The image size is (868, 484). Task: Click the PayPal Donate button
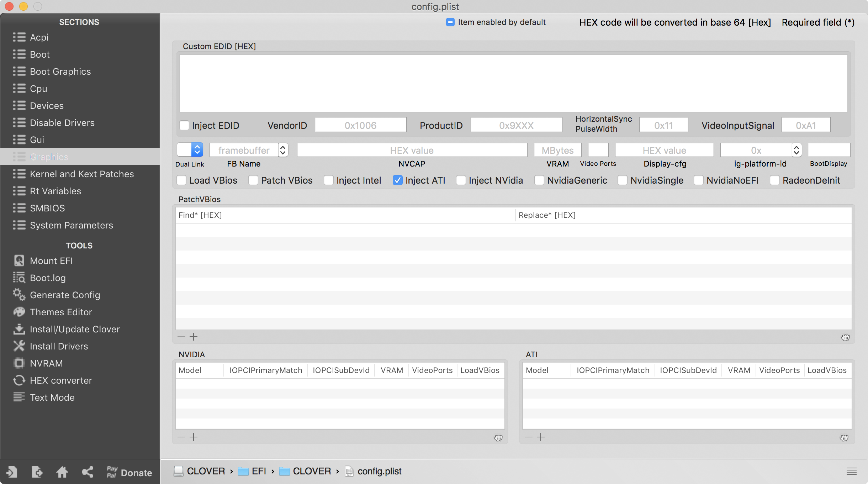tap(129, 472)
